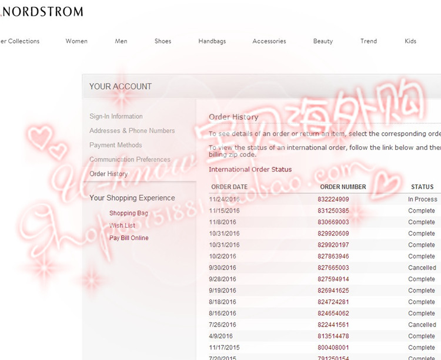Viewport: 441px width, 360px height.
Task: Click the date 11/24/2016
Action: [x=224, y=199]
